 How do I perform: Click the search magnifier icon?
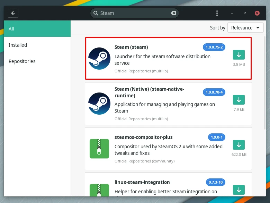[x=96, y=13]
